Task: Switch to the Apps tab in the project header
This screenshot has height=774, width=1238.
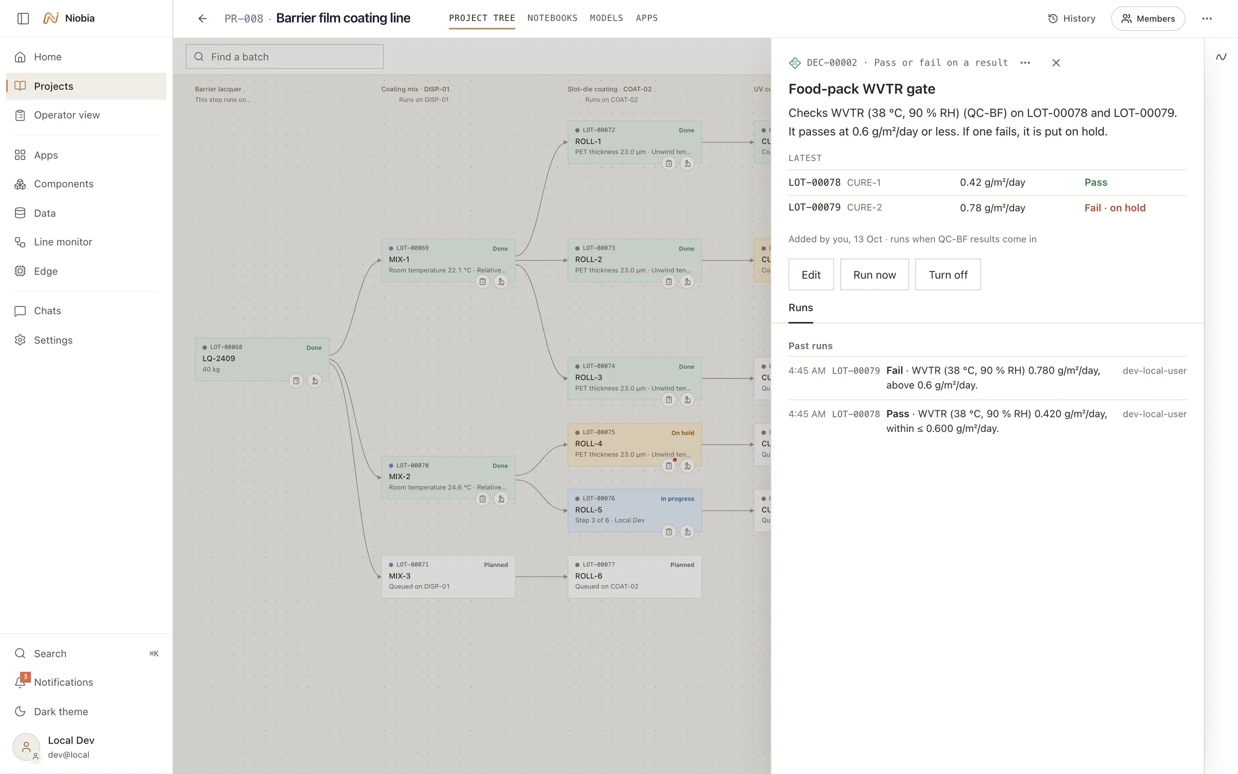Action: click(x=646, y=18)
